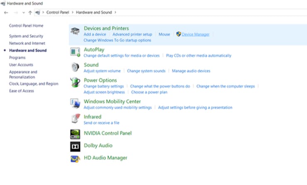Select System and Security category
The image size is (307, 185).
(x=26, y=36)
